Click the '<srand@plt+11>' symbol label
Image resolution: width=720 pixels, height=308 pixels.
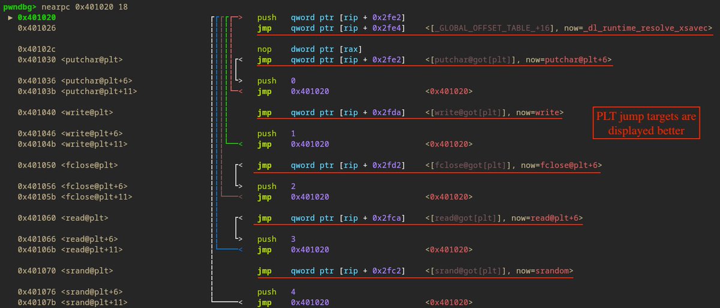coord(94,303)
